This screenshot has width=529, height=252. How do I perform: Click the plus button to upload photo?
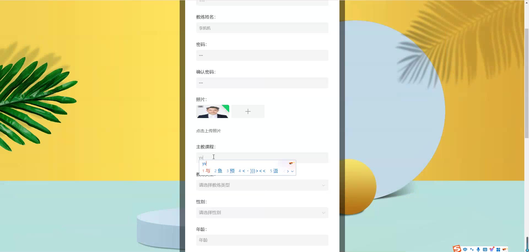[x=248, y=111]
